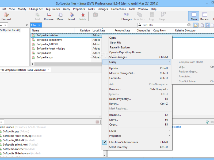Image resolution: width=214 pixels, height=160 pixels.
Task: Click 'Softpedia.sketcher' in the output log
Action: (x=14, y=149)
